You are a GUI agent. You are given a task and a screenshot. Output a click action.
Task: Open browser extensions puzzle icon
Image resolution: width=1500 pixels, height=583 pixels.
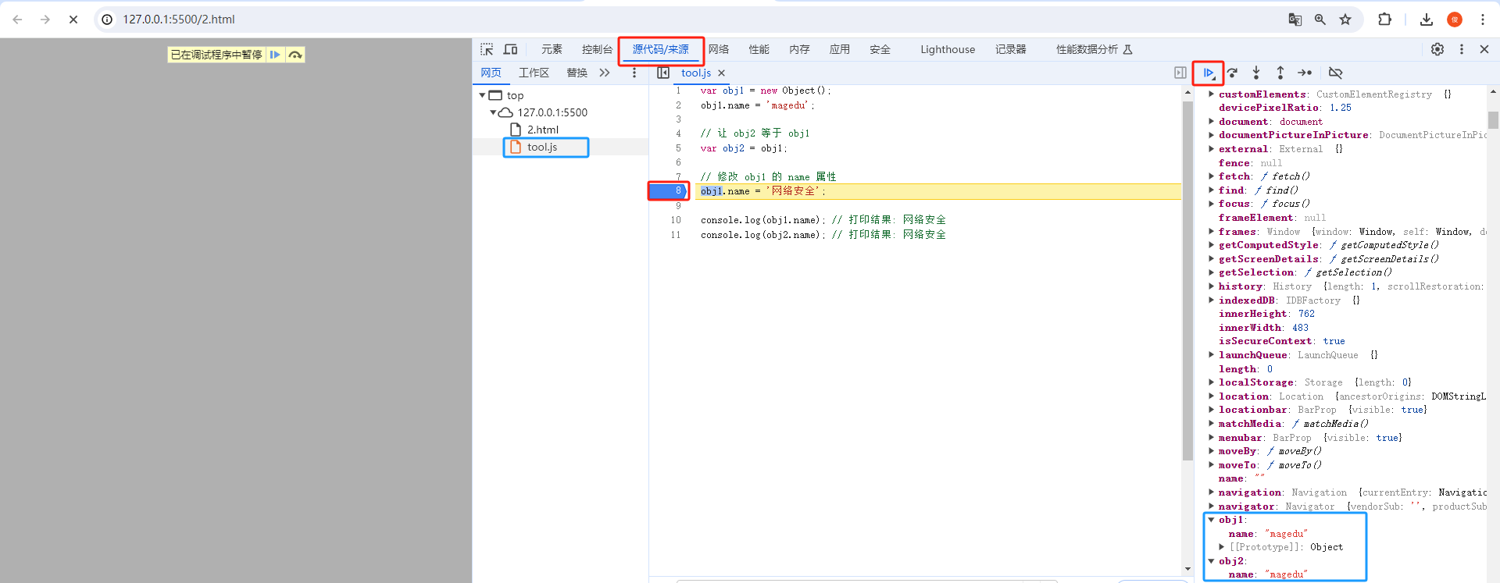[1384, 20]
